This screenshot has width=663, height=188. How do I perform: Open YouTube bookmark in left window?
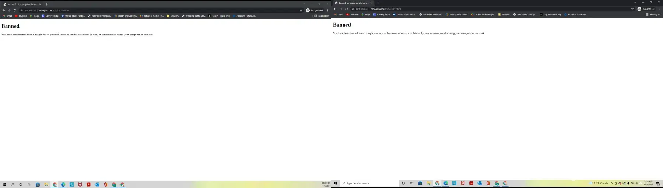click(x=21, y=16)
